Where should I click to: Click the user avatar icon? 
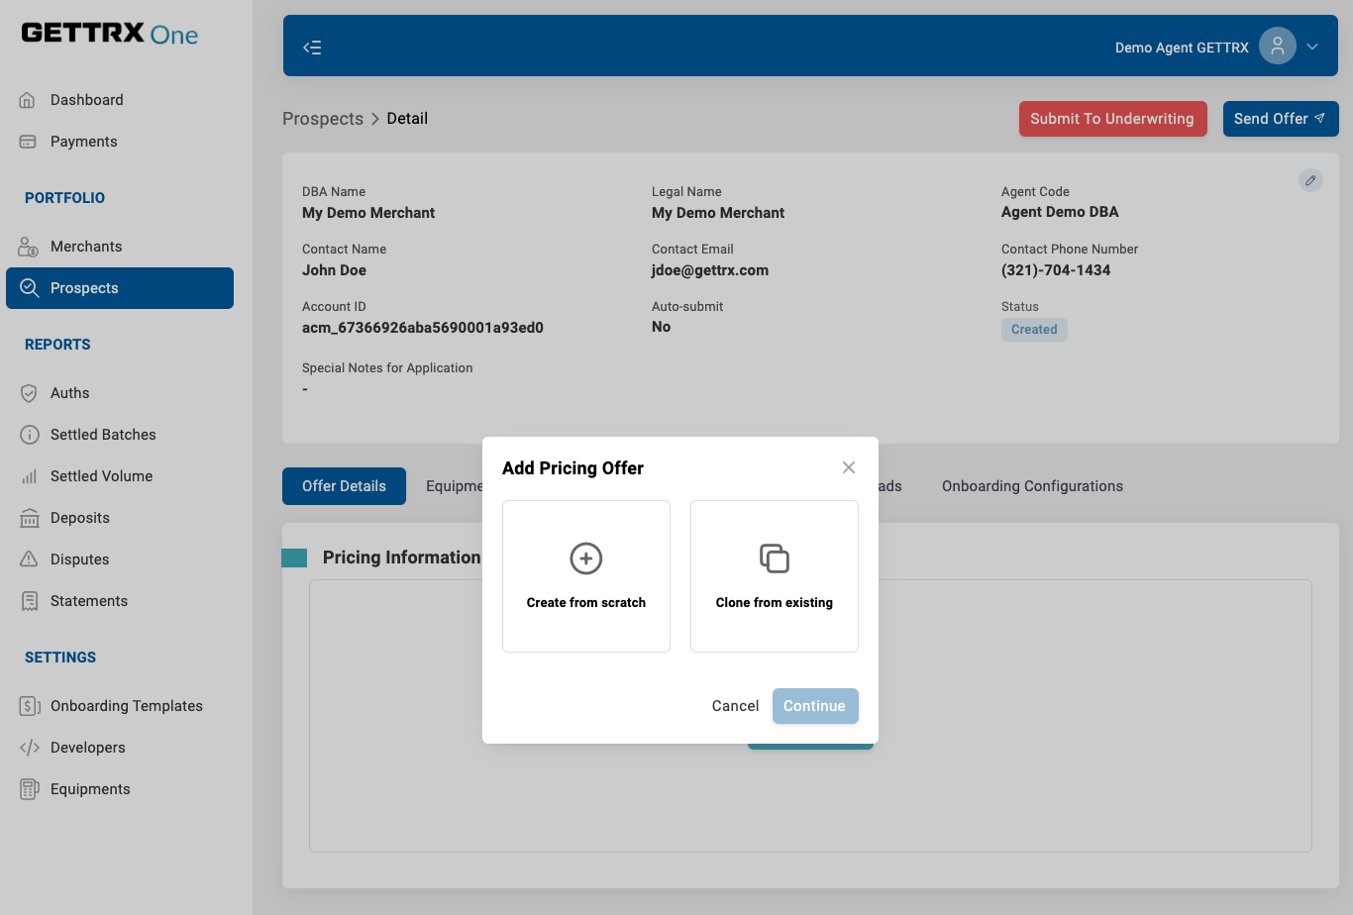1278,46
